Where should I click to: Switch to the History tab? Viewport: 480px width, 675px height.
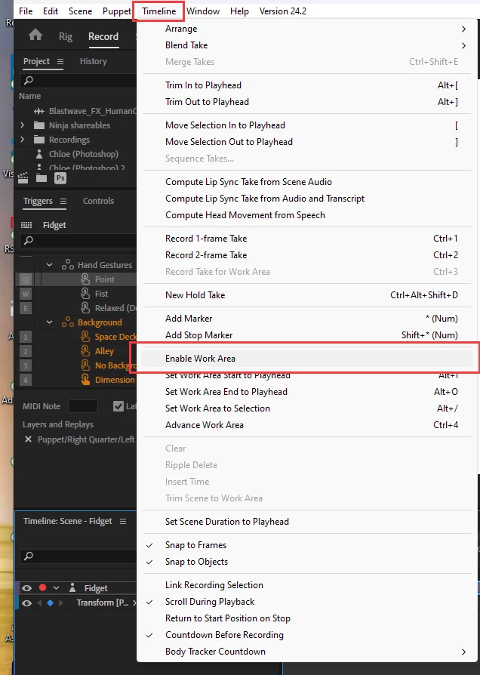[x=94, y=62]
